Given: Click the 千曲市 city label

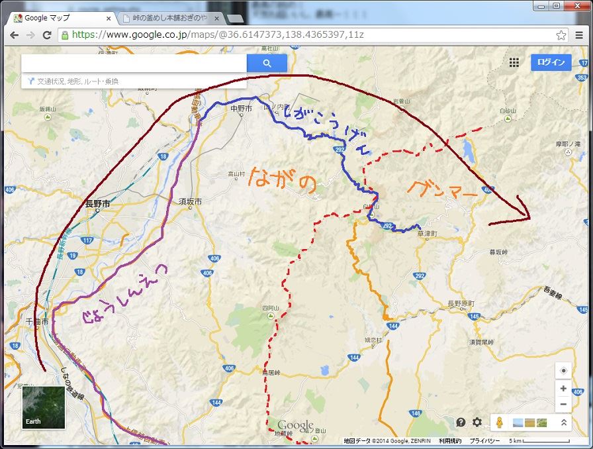Looking at the screenshot, I should [37, 321].
